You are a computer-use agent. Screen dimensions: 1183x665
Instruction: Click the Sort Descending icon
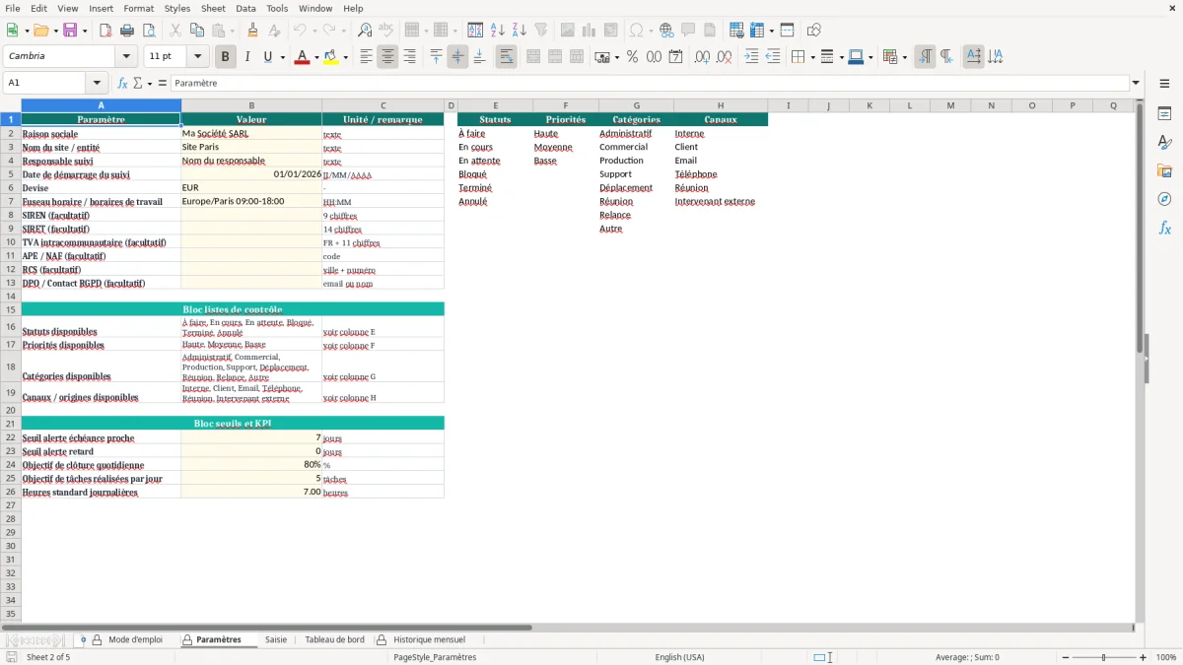coord(520,31)
